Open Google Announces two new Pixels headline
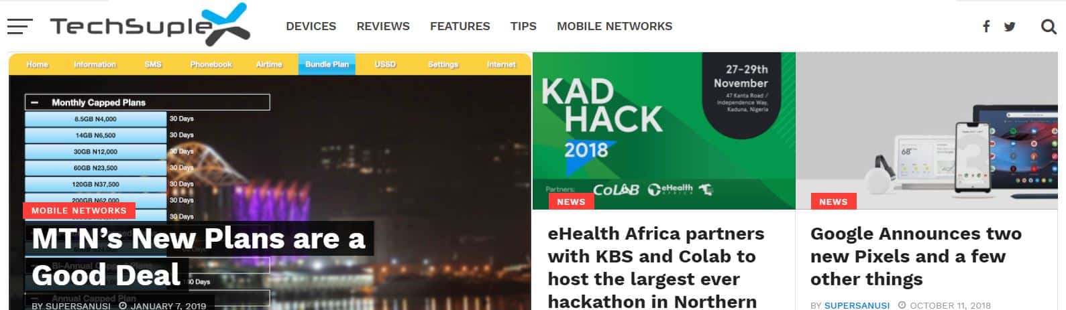This screenshot has height=310, width=1066. point(916,256)
